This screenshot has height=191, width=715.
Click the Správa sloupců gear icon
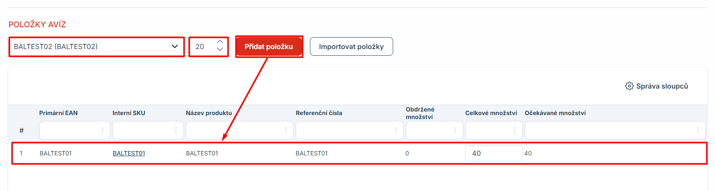[629, 86]
